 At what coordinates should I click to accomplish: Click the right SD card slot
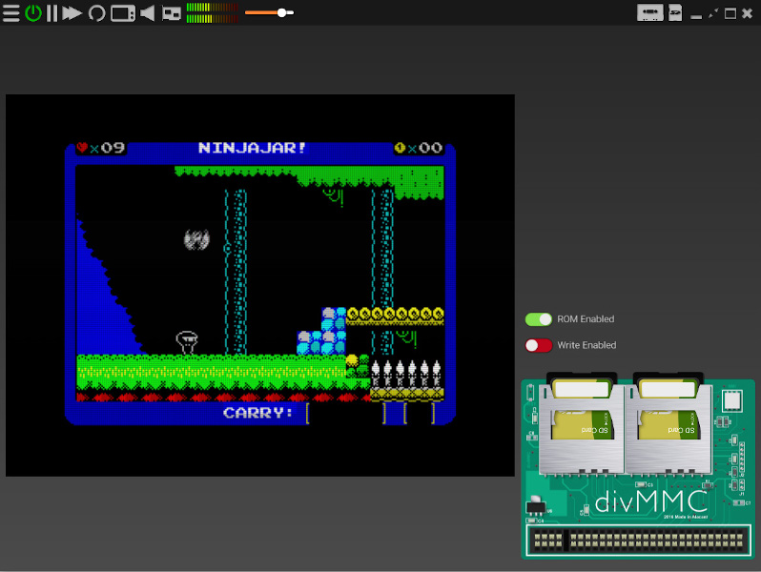coord(668,424)
